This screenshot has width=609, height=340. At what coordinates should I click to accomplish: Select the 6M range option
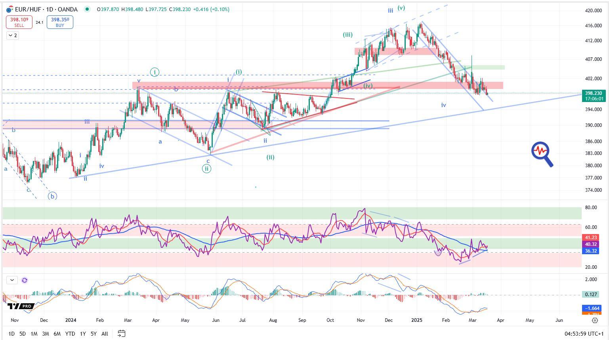click(57, 334)
